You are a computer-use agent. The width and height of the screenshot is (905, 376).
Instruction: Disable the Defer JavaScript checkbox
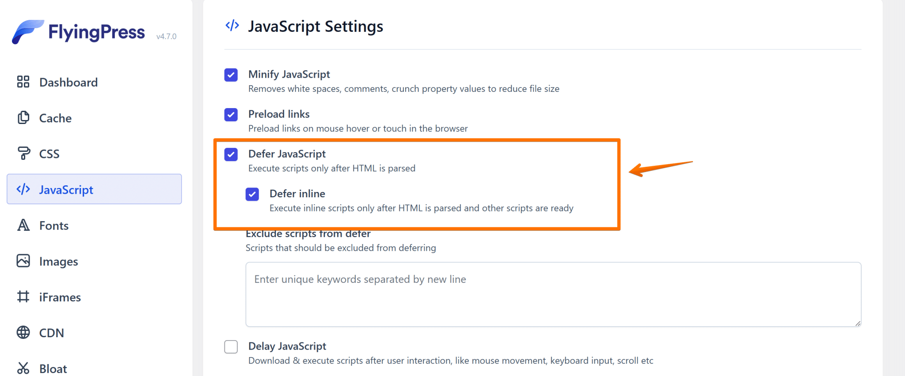[x=231, y=154]
